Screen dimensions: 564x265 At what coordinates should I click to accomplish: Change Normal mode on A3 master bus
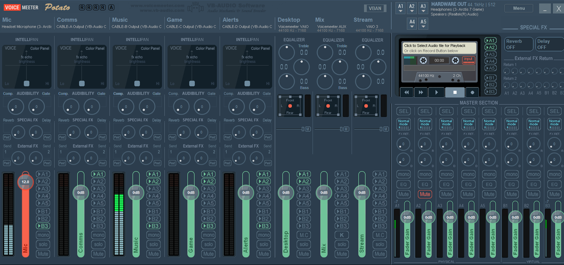446,124
